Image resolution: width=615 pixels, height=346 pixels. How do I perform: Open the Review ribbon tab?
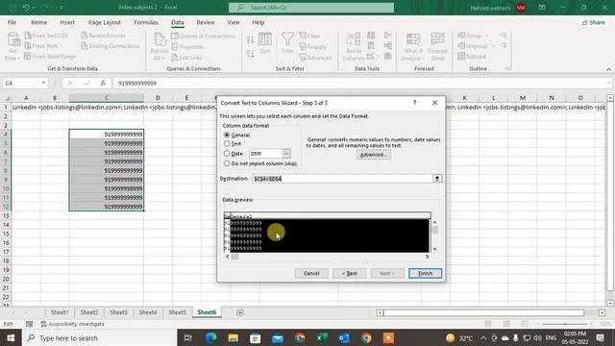coord(206,22)
